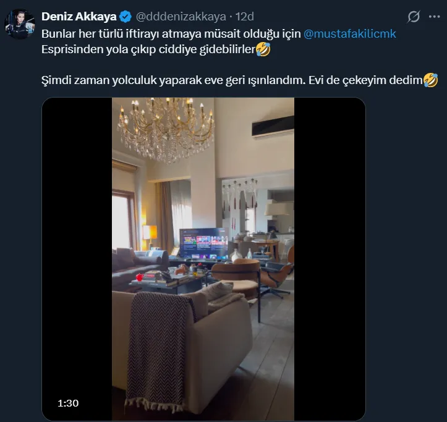Click the 12d post timestamp
The image size is (447, 422).
[x=245, y=17]
